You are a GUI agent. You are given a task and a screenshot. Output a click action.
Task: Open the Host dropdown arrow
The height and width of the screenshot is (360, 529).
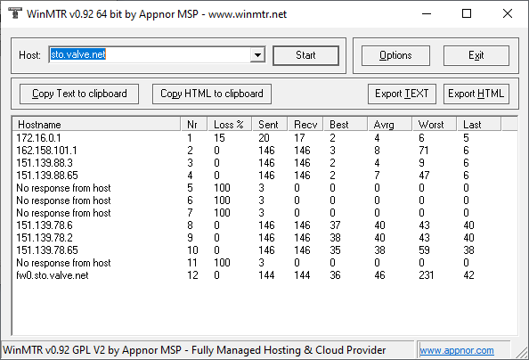[257, 54]
